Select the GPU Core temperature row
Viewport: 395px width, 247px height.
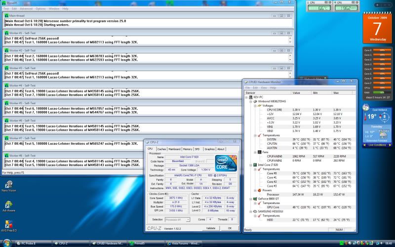(x=300, y=207)
